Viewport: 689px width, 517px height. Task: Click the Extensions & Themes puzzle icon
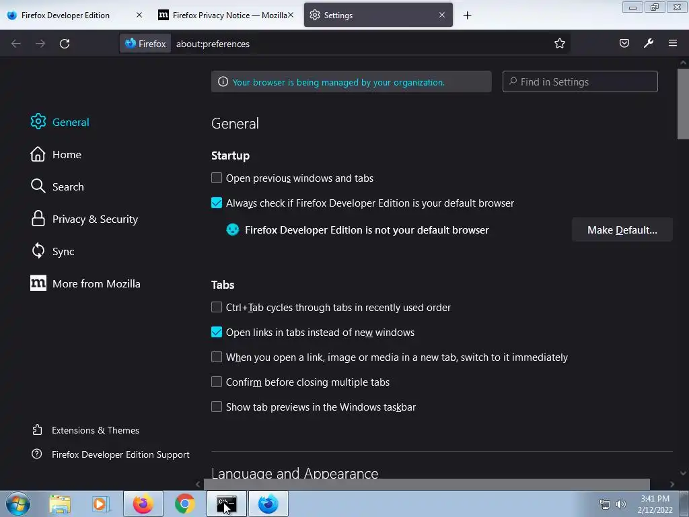[x=38, y=430]
